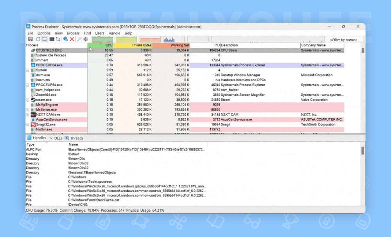Sort by the Private Bytes column header
Image resolution: width=391 pixels, height=237 pixels.
133,45
